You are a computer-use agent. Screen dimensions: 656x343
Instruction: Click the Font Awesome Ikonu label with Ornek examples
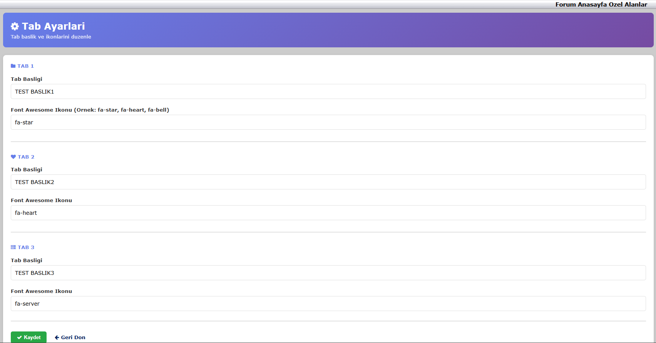tap(90, 110)
